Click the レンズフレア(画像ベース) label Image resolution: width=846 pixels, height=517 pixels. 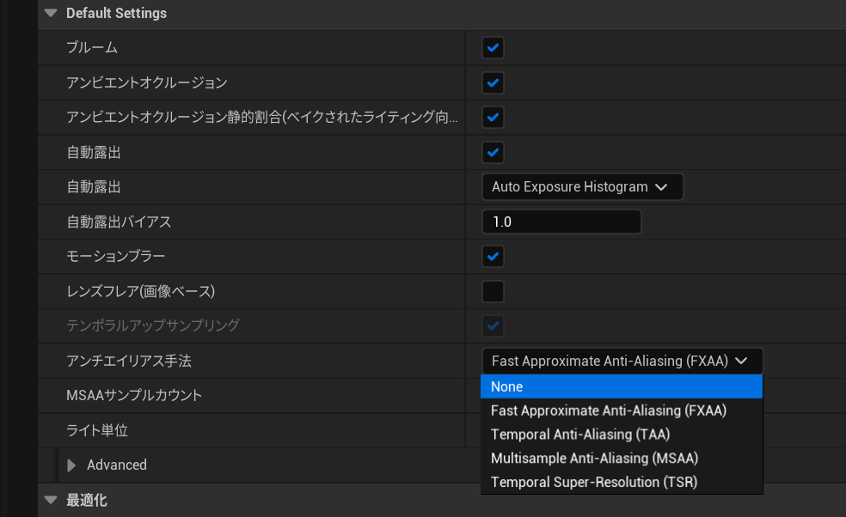pyautogui.click(x=141, y=292)
